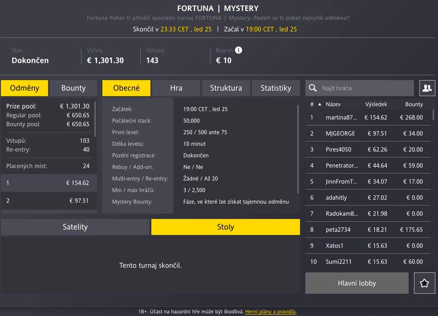
Task: Click the Buy-in info icon
Action: tap(238, 50)
